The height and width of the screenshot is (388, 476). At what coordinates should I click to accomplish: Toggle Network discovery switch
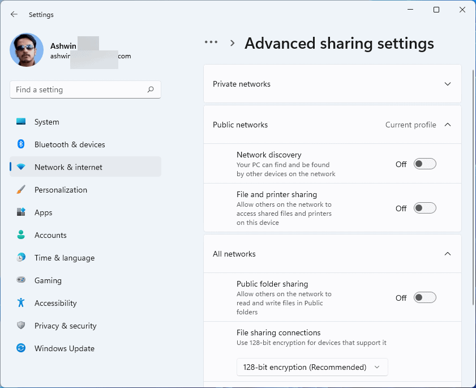[x=424, y=164]
